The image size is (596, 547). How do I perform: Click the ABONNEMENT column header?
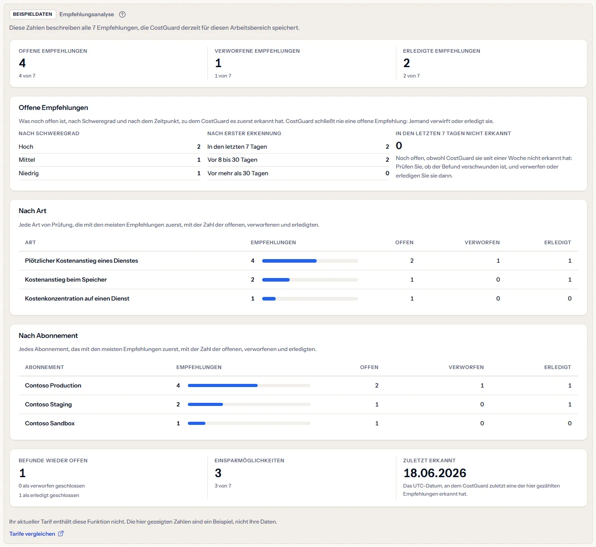(x=45, y=367)
